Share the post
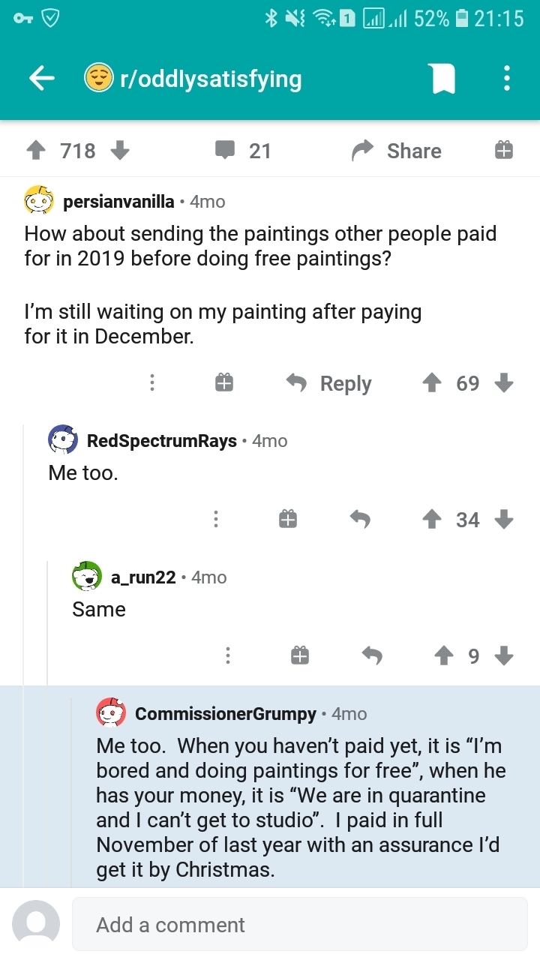 (x=397, y=151)
